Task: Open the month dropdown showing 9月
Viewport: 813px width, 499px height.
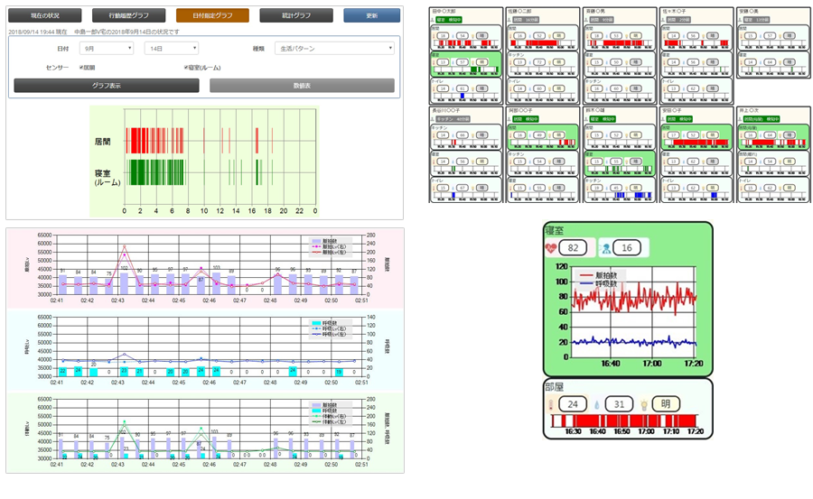Action: 107,48
